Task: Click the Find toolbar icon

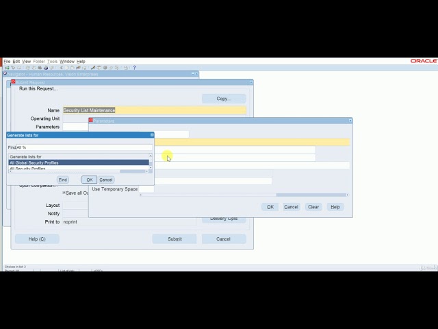Action: (x=13, y=68)
